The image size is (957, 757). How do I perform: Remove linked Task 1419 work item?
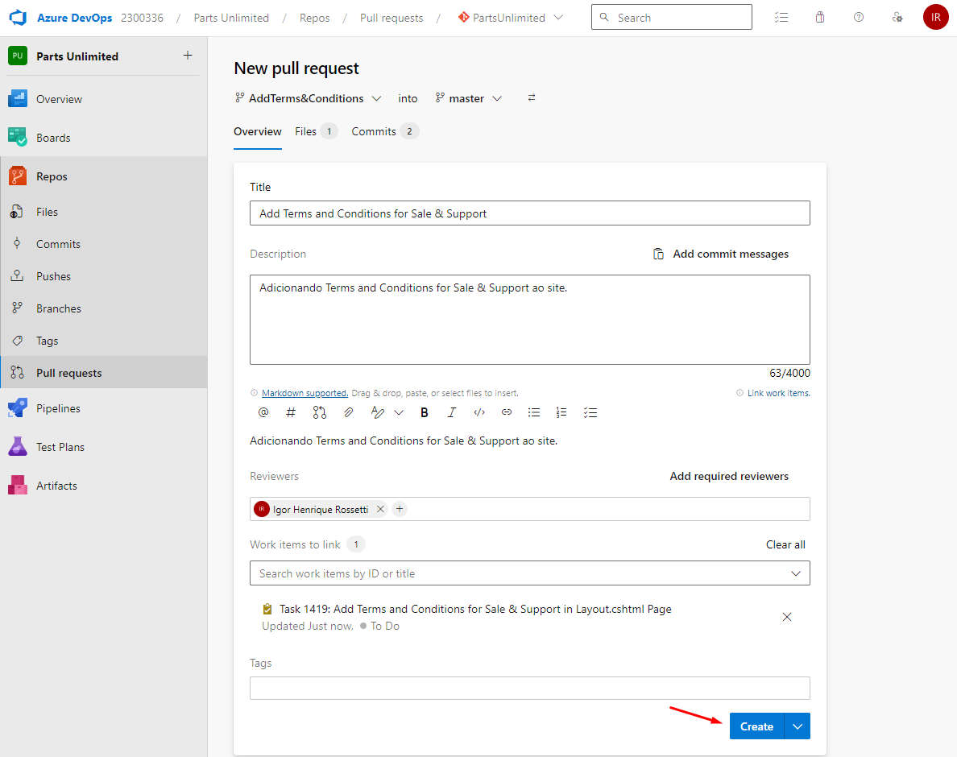[787, 617]
